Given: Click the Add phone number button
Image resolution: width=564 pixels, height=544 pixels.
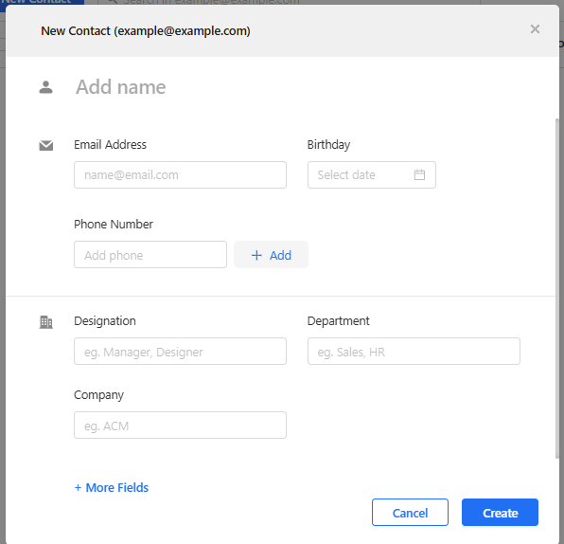Looking at the screenshot, I should pyautogui.click(x=271, y=255).
